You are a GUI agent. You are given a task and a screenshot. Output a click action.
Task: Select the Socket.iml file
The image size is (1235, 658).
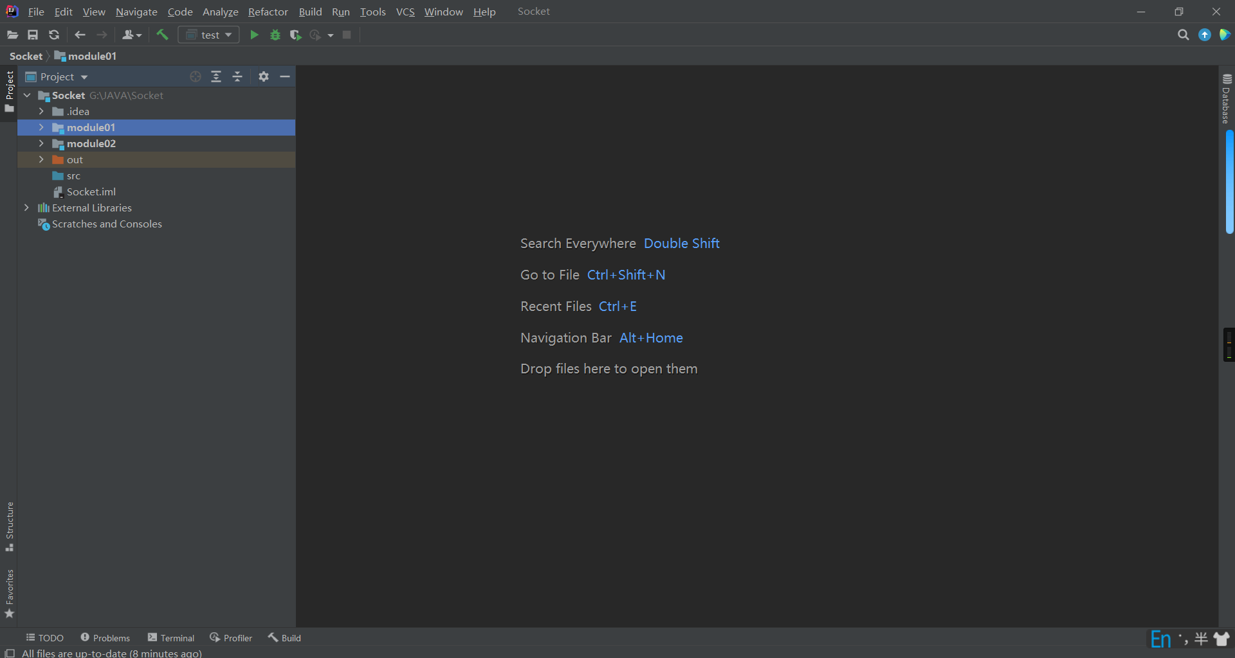click(x=156, y=191)
